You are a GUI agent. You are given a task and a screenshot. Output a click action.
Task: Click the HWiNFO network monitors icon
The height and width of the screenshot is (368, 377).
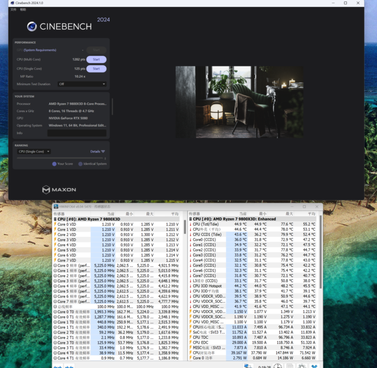[x=248, y=366]
